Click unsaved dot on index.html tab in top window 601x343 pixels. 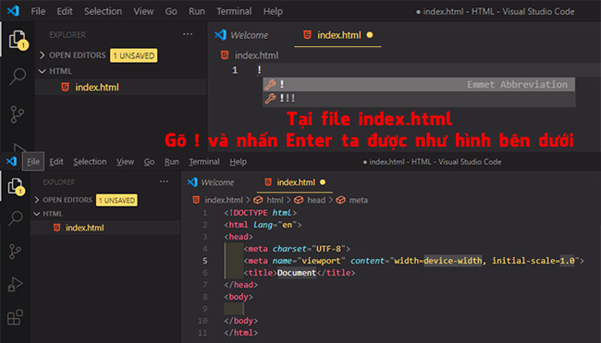(370, 35)
